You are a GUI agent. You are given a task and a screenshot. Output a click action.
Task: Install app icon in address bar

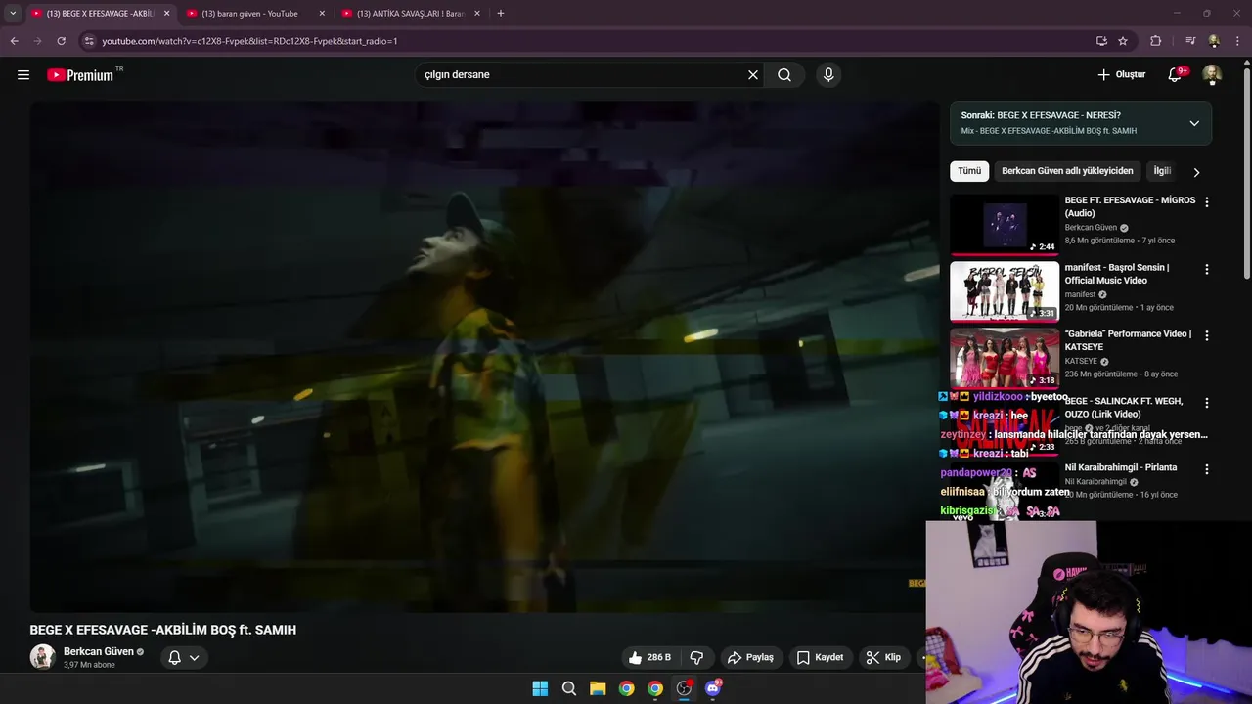(1101, 41)
